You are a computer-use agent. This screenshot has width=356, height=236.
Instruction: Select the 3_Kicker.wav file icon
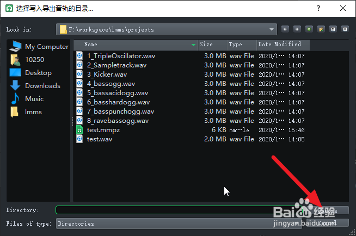(79, 74)
